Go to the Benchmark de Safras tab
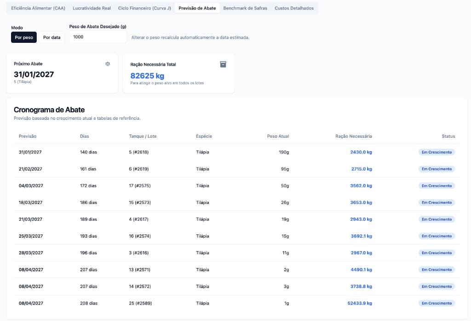Viewport: 471px width, 321px height. (245, 8)
